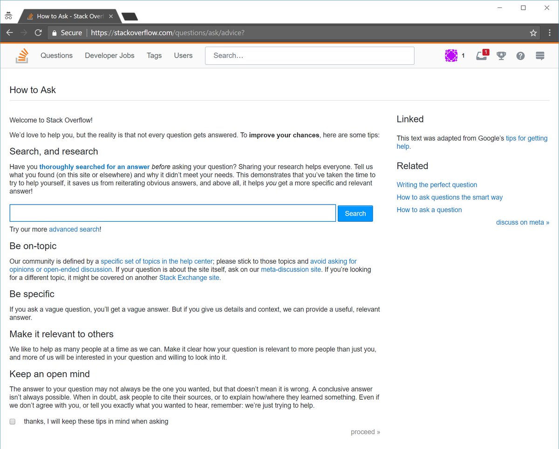Viewport: 559px width, 449px height.
Task: Click the 'Make it relevant to others' heading
Action: point(61,334)
